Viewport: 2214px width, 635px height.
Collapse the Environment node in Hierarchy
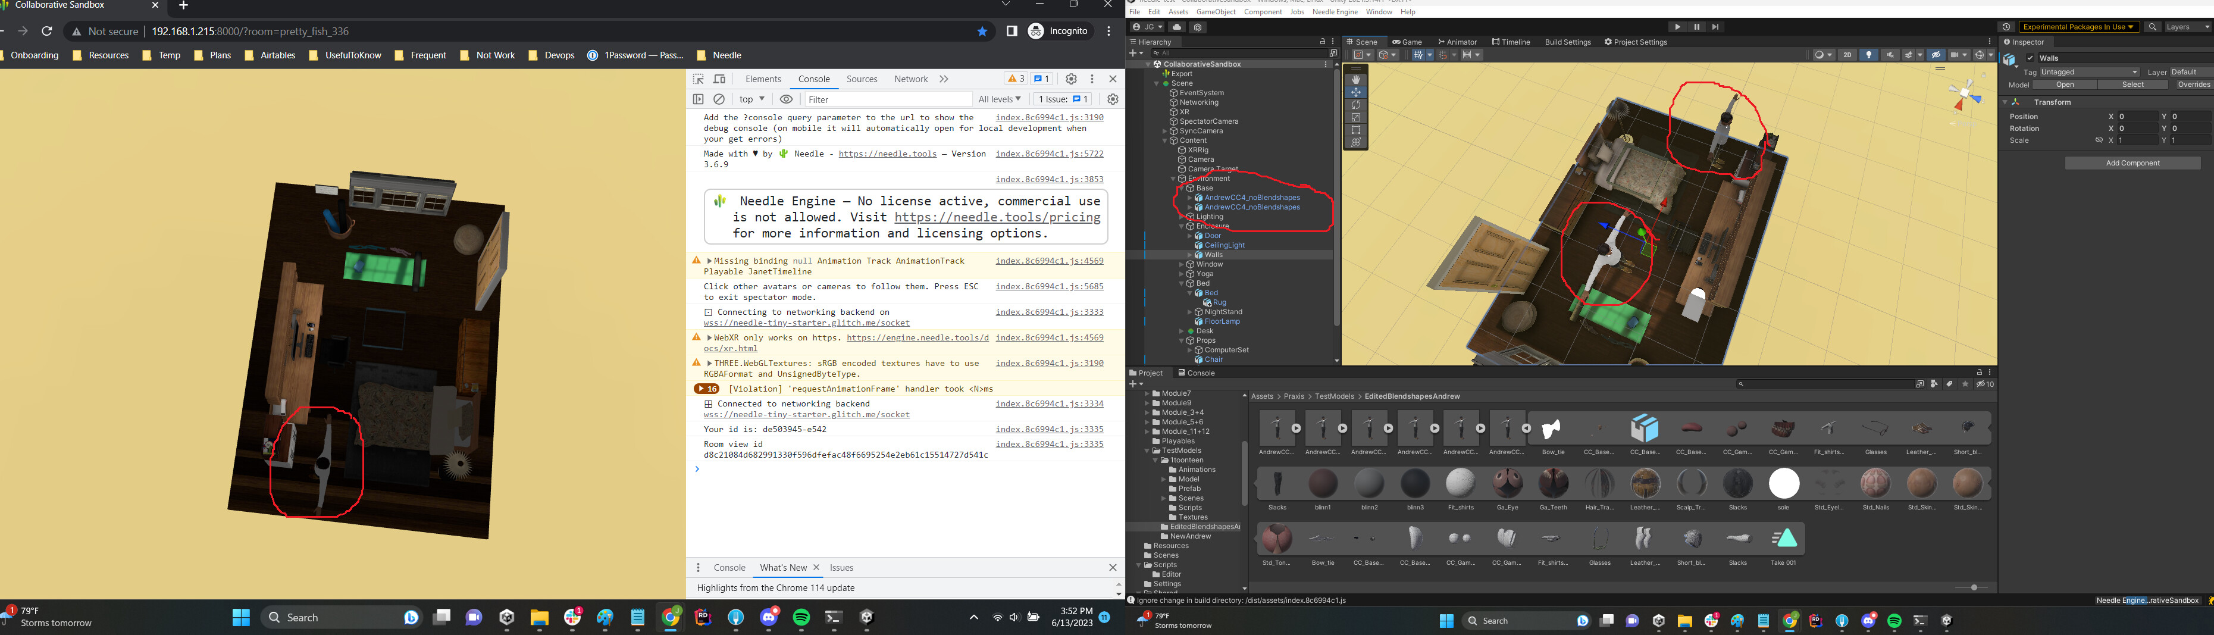(1174, 179)
